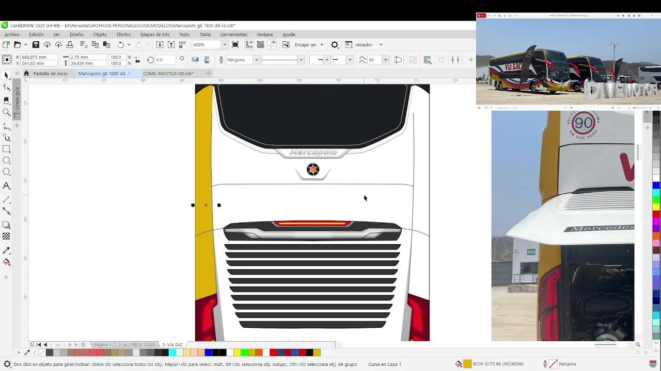Screen dimensions: 661x371
Task: Open the end arrowhead dropdown
Action: [x=350, y=60]
